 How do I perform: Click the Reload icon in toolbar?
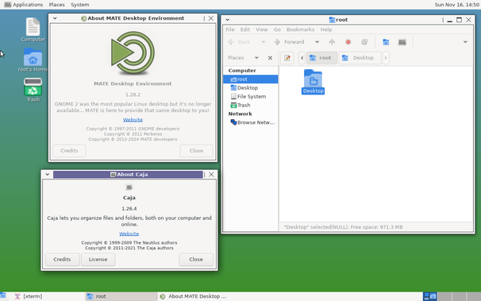364,42
